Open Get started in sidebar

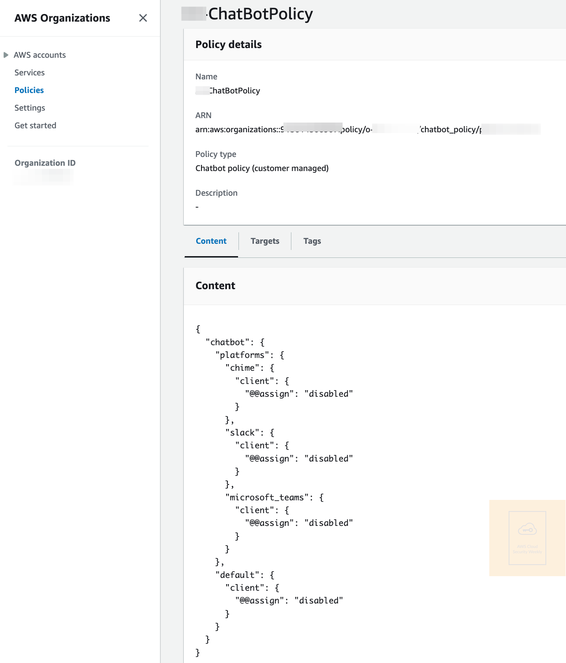coord(35,126)
